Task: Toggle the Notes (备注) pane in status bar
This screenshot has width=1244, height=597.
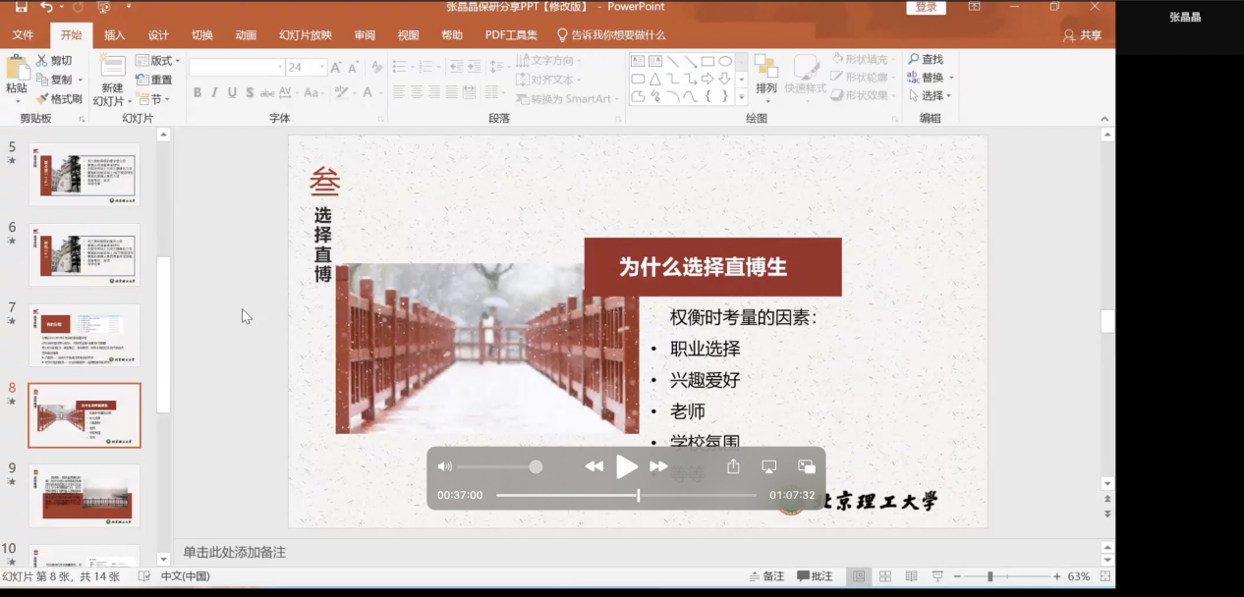Action: (x=766, y=576)
